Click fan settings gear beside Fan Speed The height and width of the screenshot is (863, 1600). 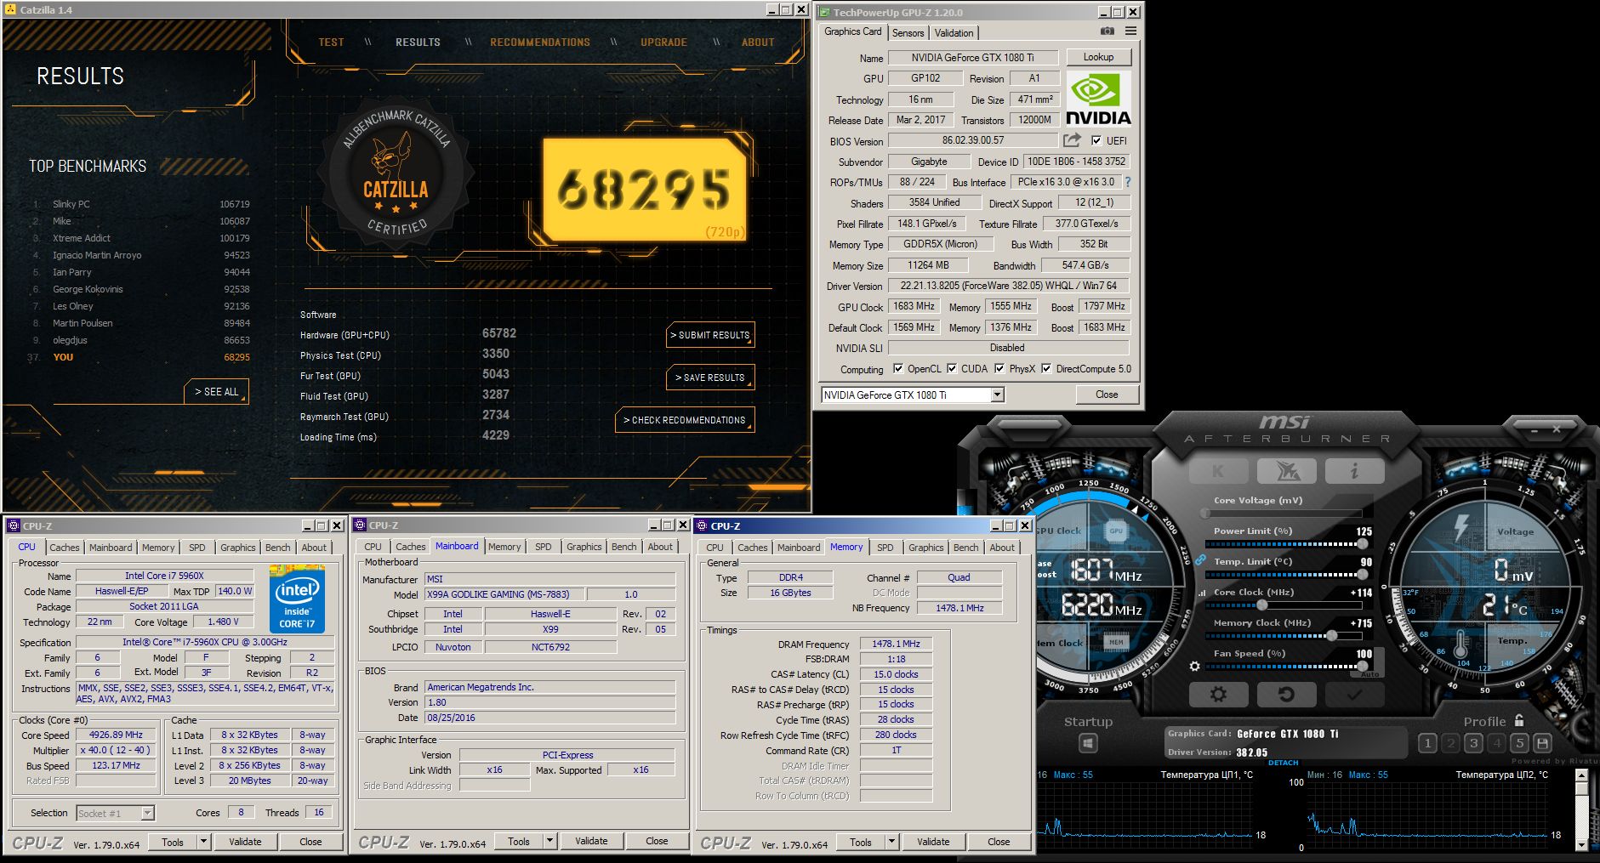click(x=1195, y=667)
